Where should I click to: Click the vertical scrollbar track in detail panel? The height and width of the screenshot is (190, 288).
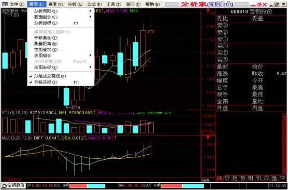tap(284, 144)
